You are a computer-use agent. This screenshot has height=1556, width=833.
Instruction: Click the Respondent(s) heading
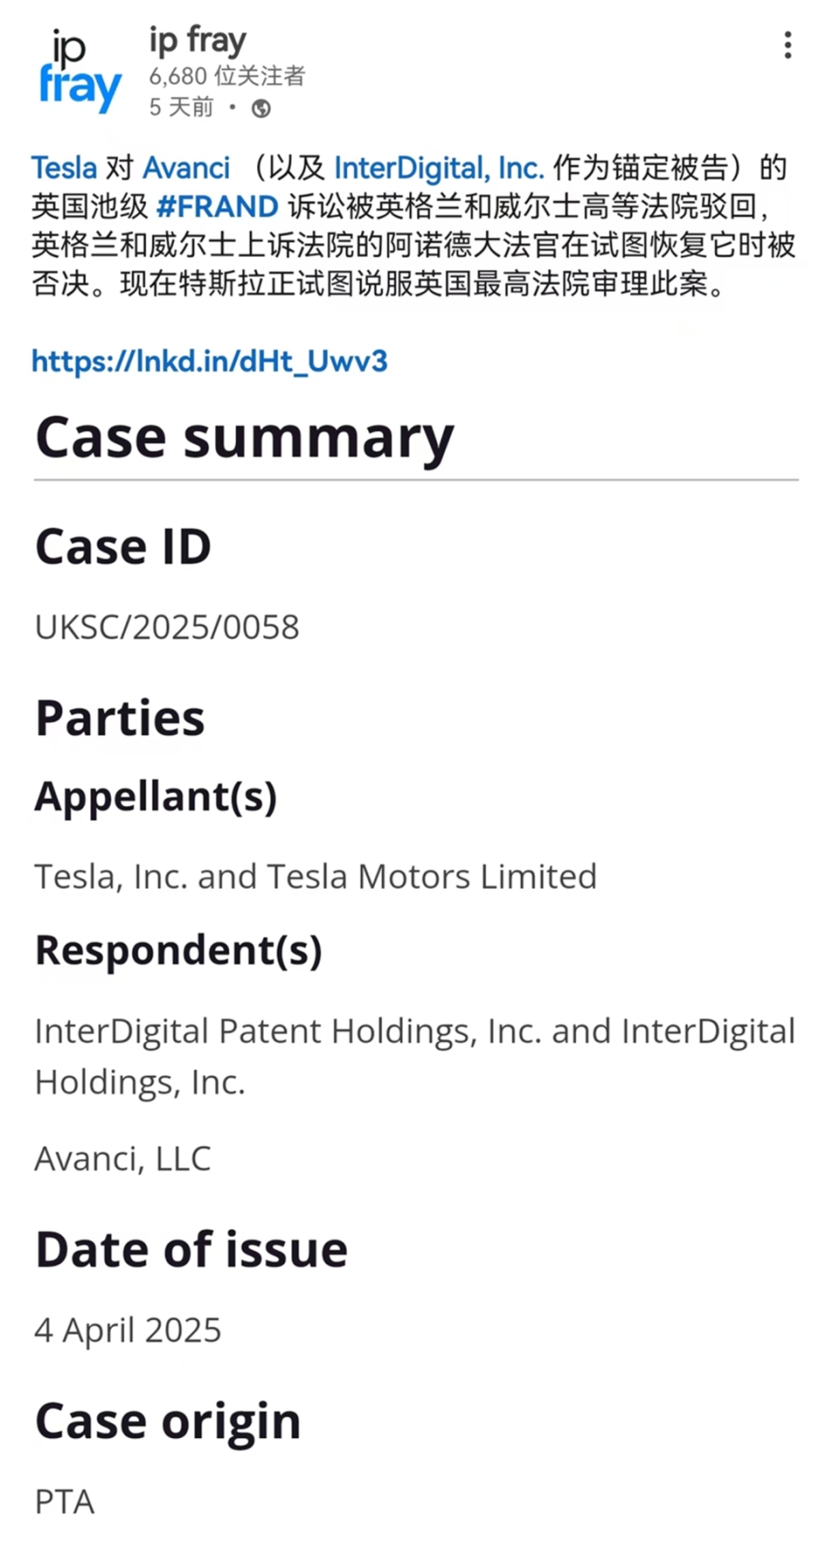179,950
